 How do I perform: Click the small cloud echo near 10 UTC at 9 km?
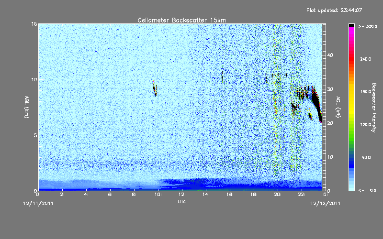pos(155,89)
